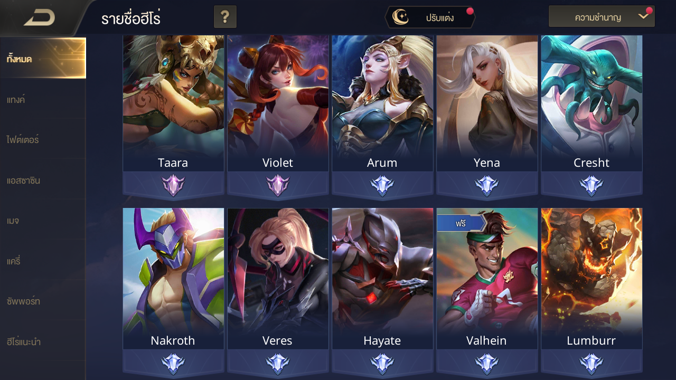
Task: Click the chevron arrow on the ความชำนาญ dropdown
Action: coord(643,16)
